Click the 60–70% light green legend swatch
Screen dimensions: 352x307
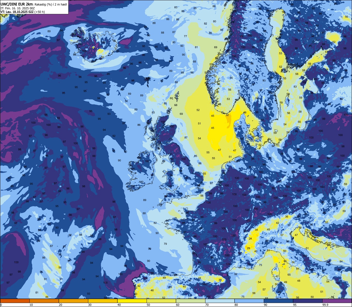click(x=191, y=301)
